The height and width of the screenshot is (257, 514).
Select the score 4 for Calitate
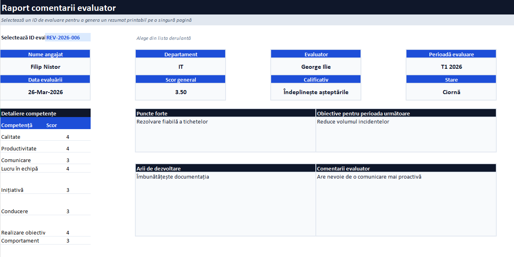tap(68, 137)
